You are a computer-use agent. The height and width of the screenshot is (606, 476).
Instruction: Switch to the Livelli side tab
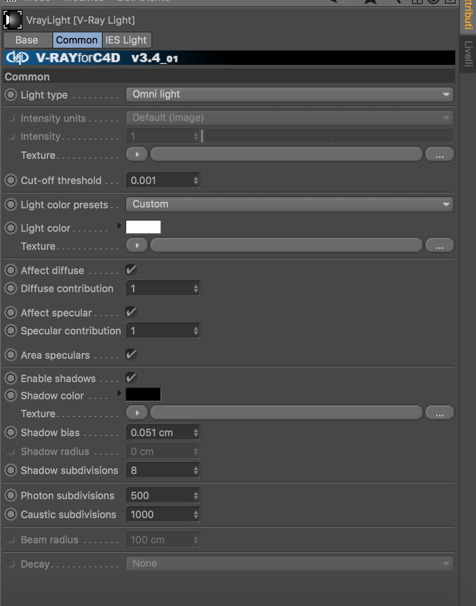point(468,54)
